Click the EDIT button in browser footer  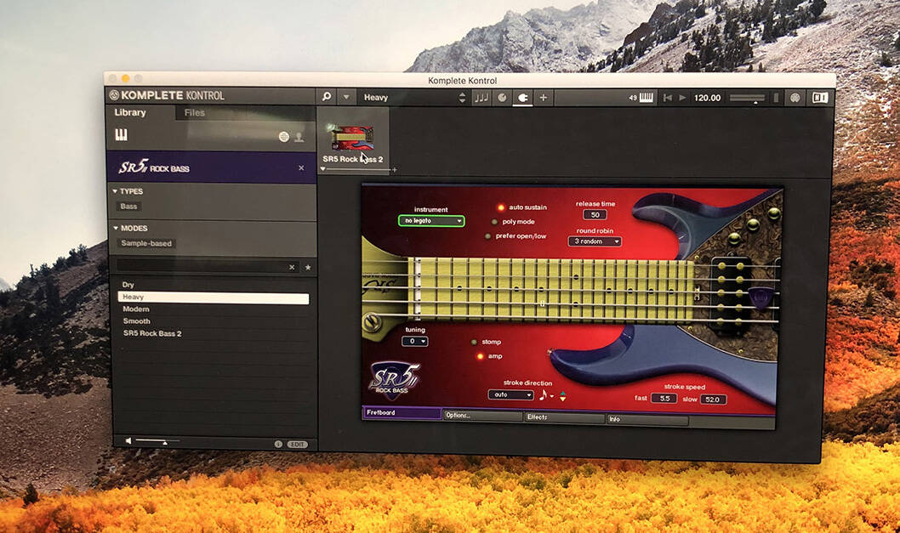[x=297, y=444]
